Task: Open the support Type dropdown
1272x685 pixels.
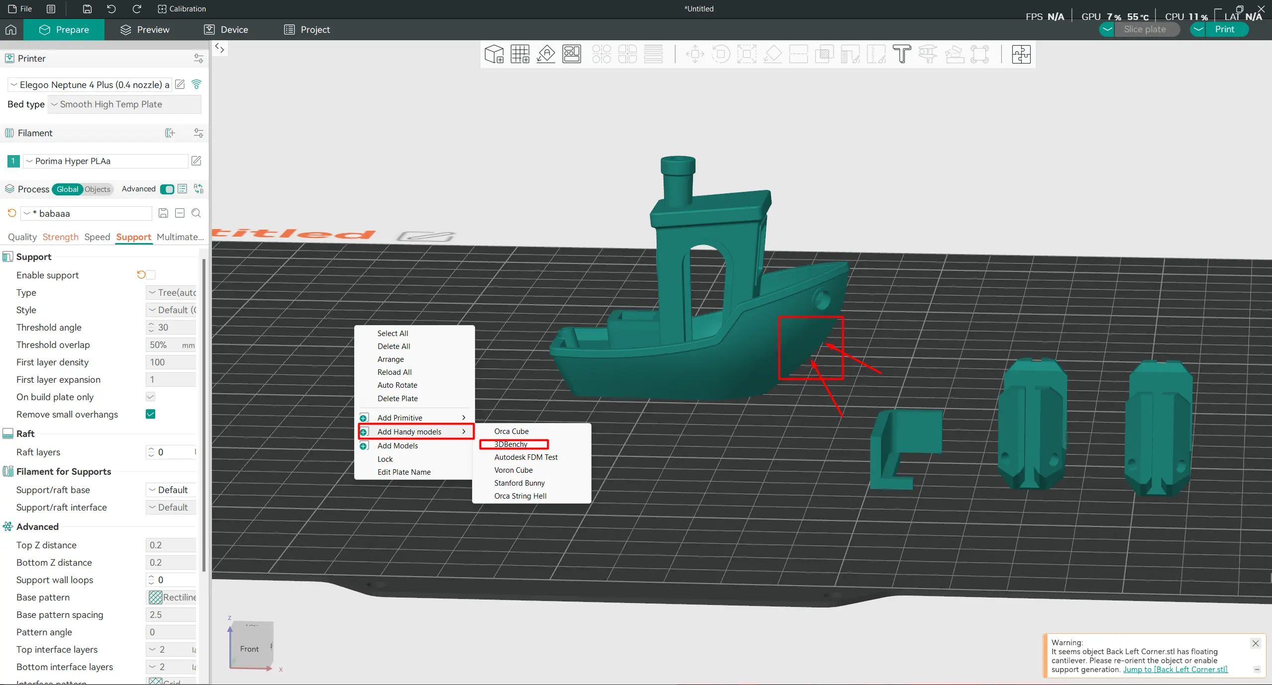Action: (x=171, y=293)
